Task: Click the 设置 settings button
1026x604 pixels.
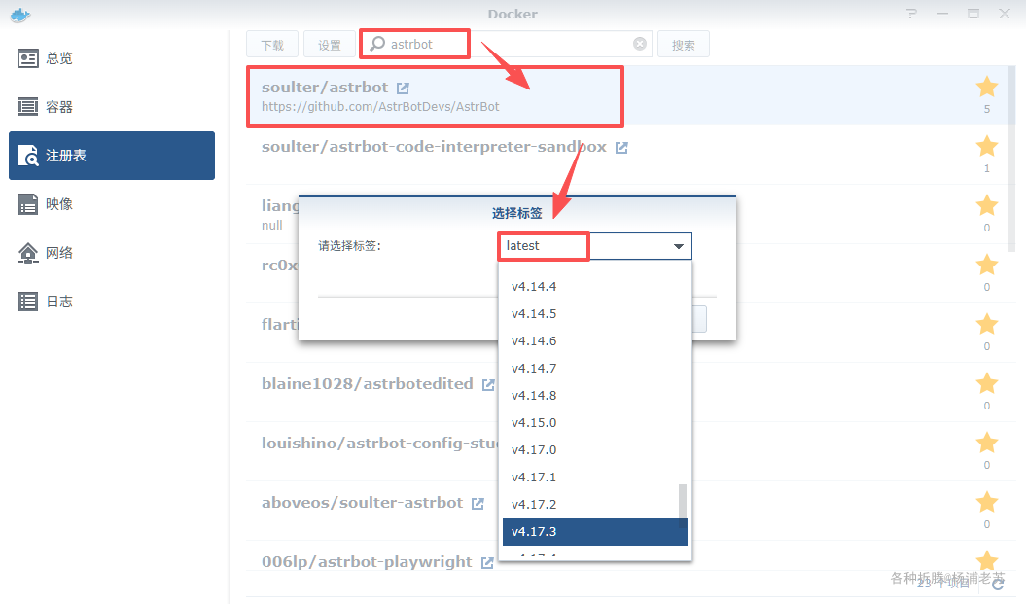Action: [x=329, y=45]
